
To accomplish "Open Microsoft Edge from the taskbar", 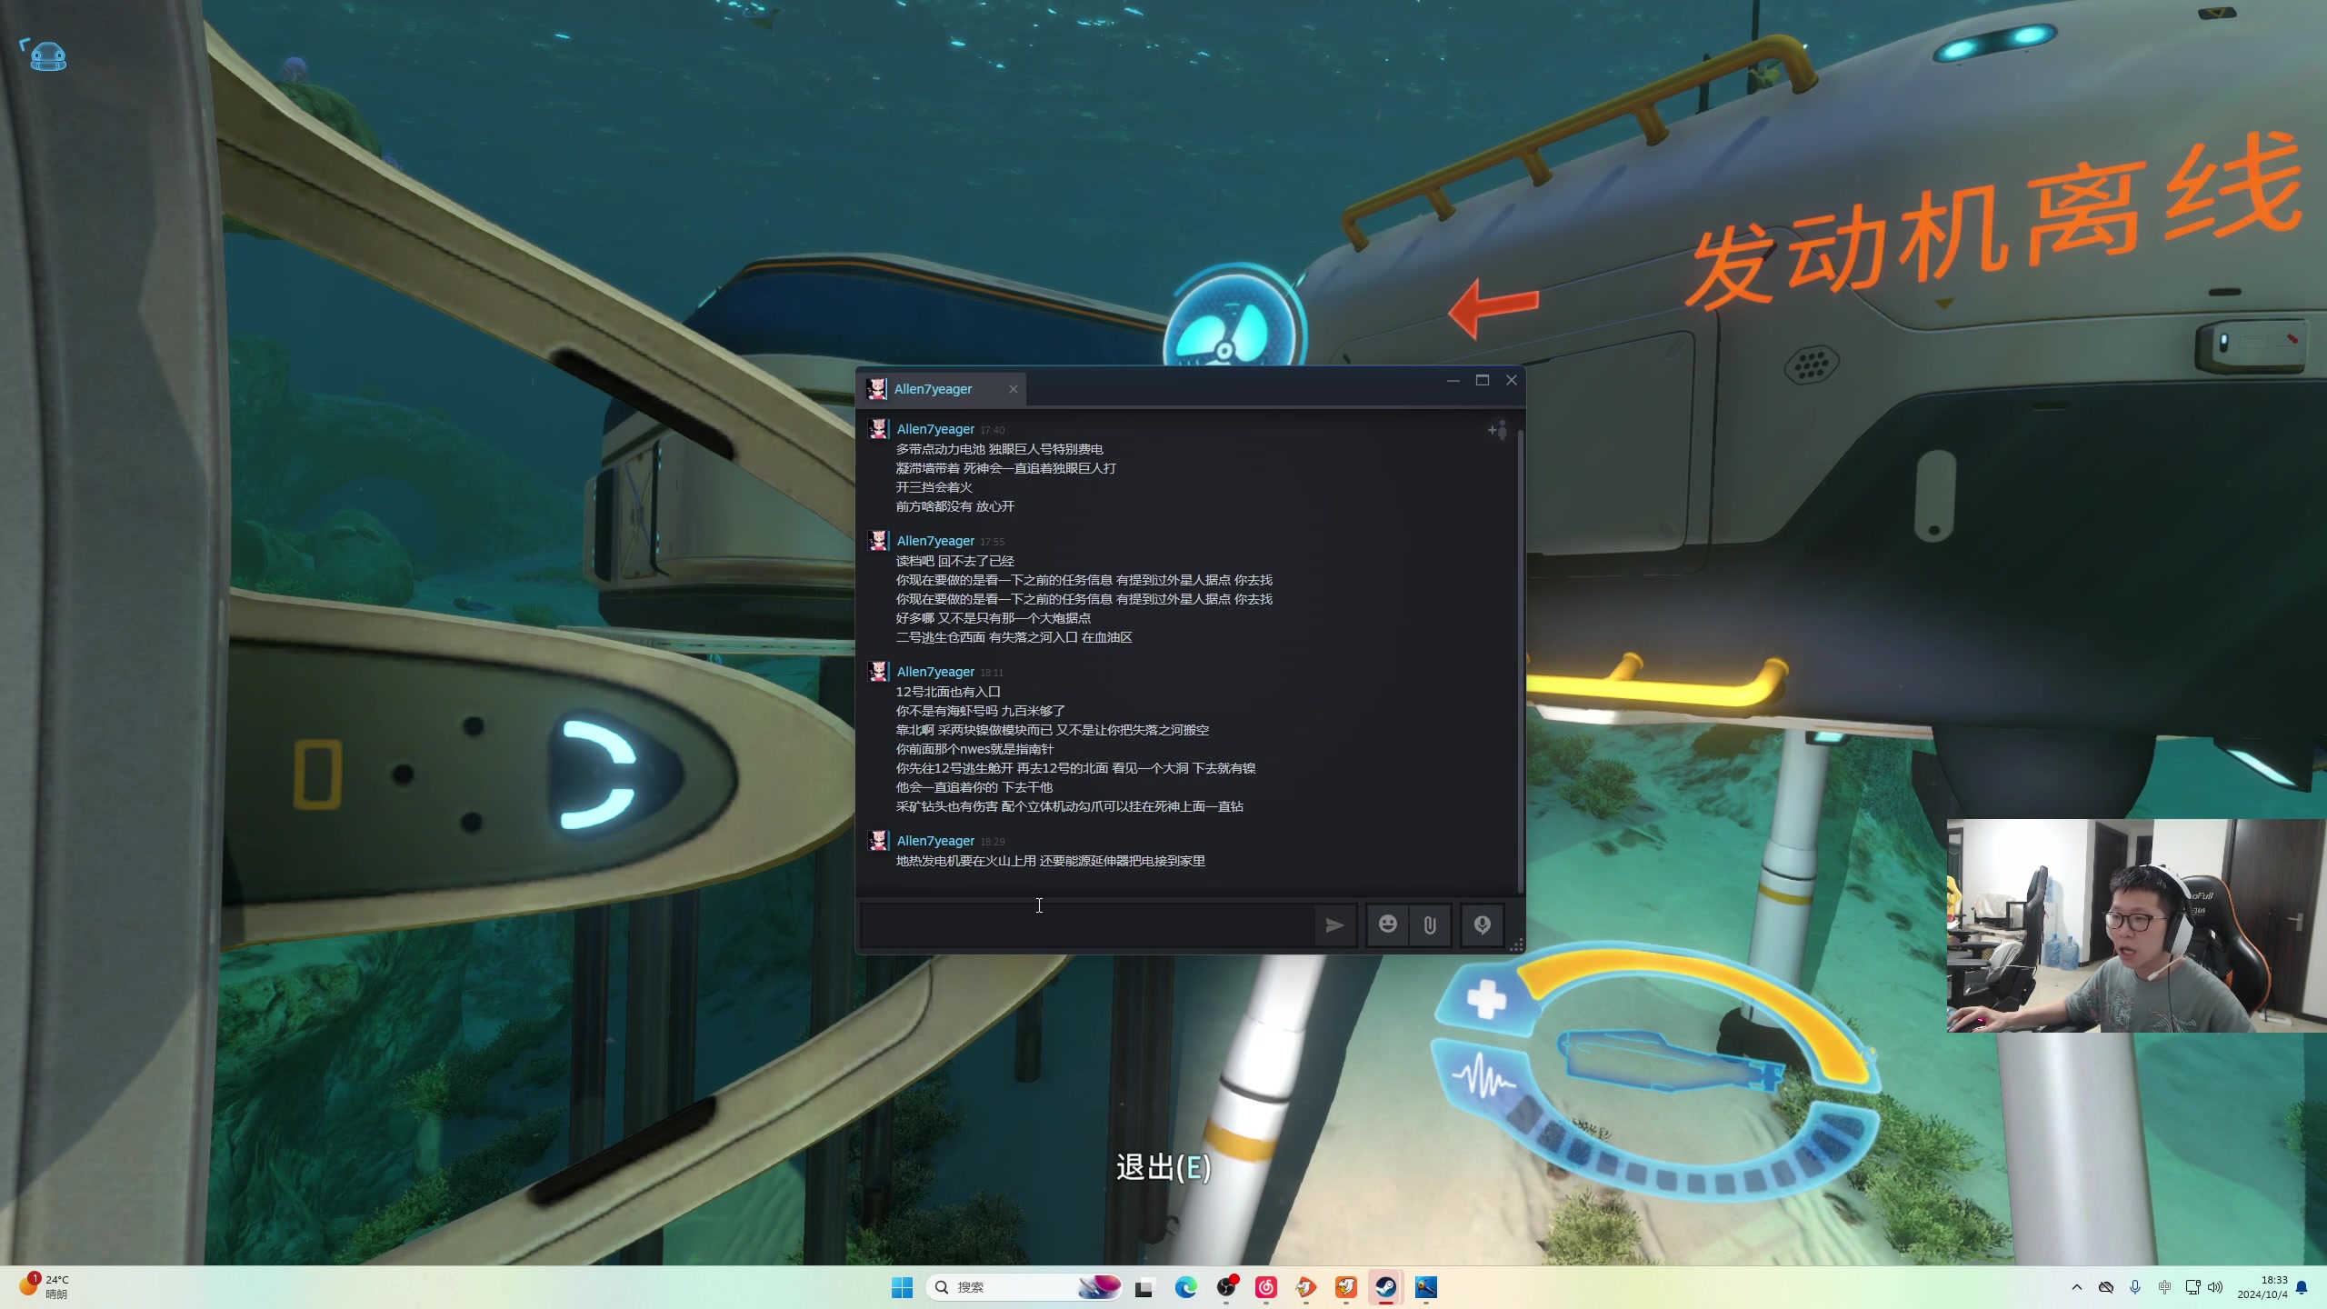I will point(1185,1287).
